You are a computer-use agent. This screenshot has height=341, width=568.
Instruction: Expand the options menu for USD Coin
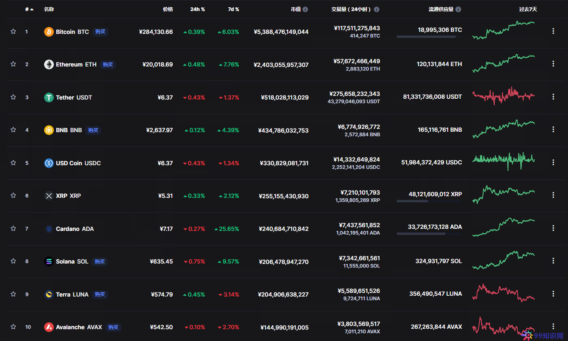(553, 162)
